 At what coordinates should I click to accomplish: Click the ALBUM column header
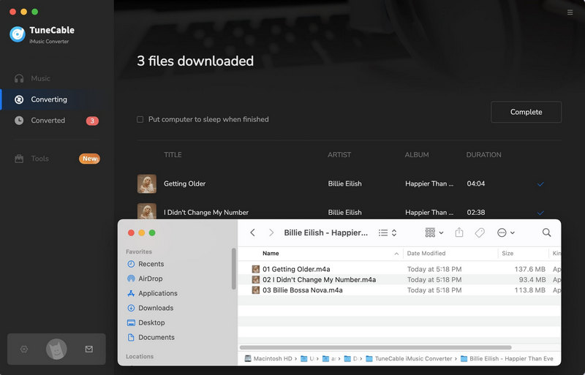(x=417, y=154)
